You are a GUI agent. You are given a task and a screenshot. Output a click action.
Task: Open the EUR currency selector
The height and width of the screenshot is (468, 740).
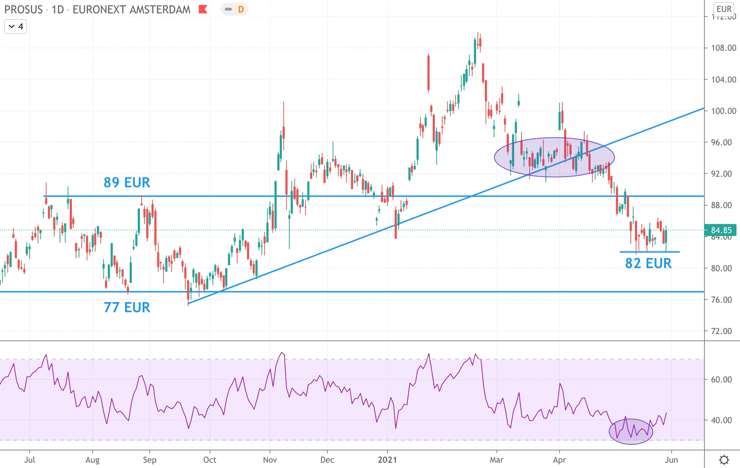tap(724, 9)
